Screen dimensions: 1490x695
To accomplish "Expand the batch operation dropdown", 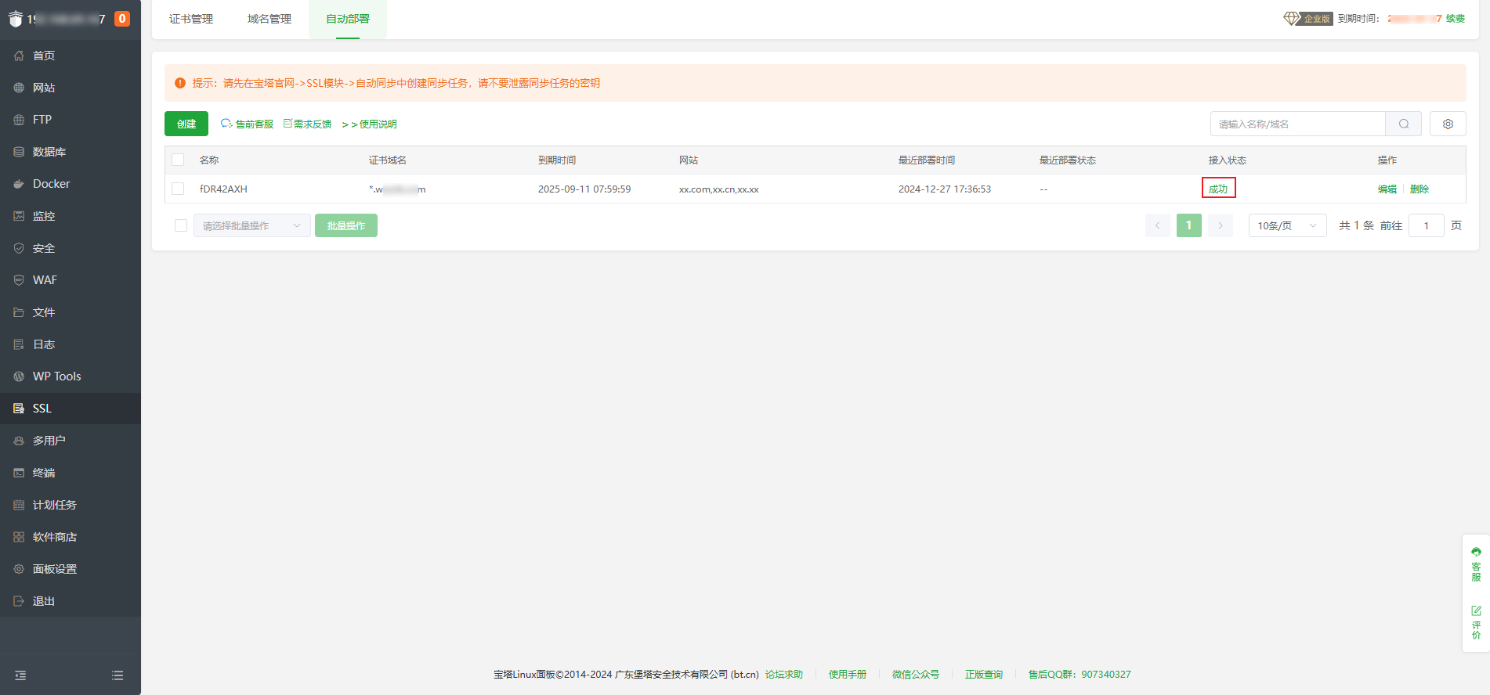I will point(251,225).
